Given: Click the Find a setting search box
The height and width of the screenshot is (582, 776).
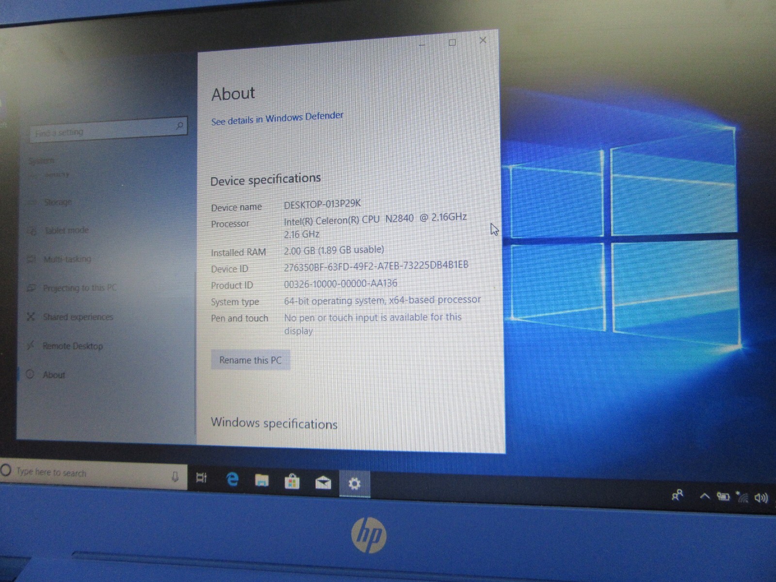Looking at the screenshot, I should pos(108,129).
